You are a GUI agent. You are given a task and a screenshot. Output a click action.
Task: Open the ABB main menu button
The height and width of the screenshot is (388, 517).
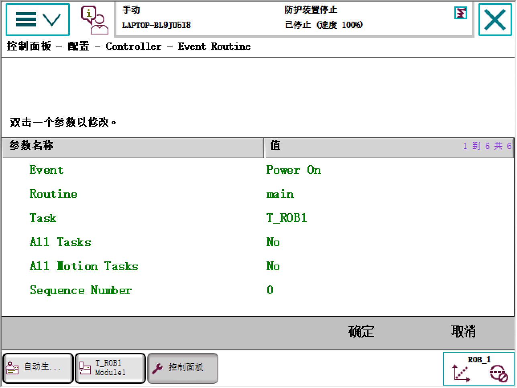coord(37,19)
